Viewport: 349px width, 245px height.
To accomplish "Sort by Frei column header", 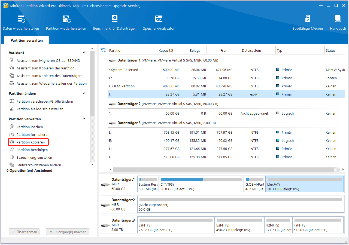I will tap(223, 50).
